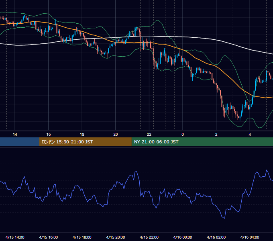Click the 4/16 04:00 time label

coord(250,237)
